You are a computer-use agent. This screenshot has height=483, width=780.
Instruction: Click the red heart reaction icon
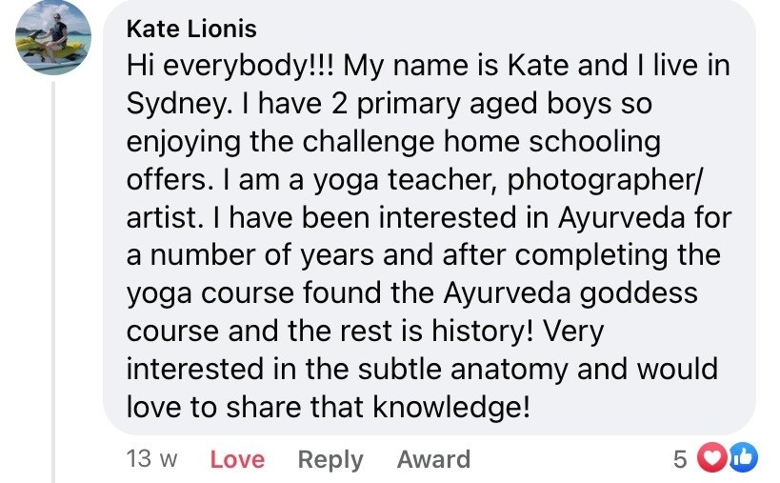[710, 459]
